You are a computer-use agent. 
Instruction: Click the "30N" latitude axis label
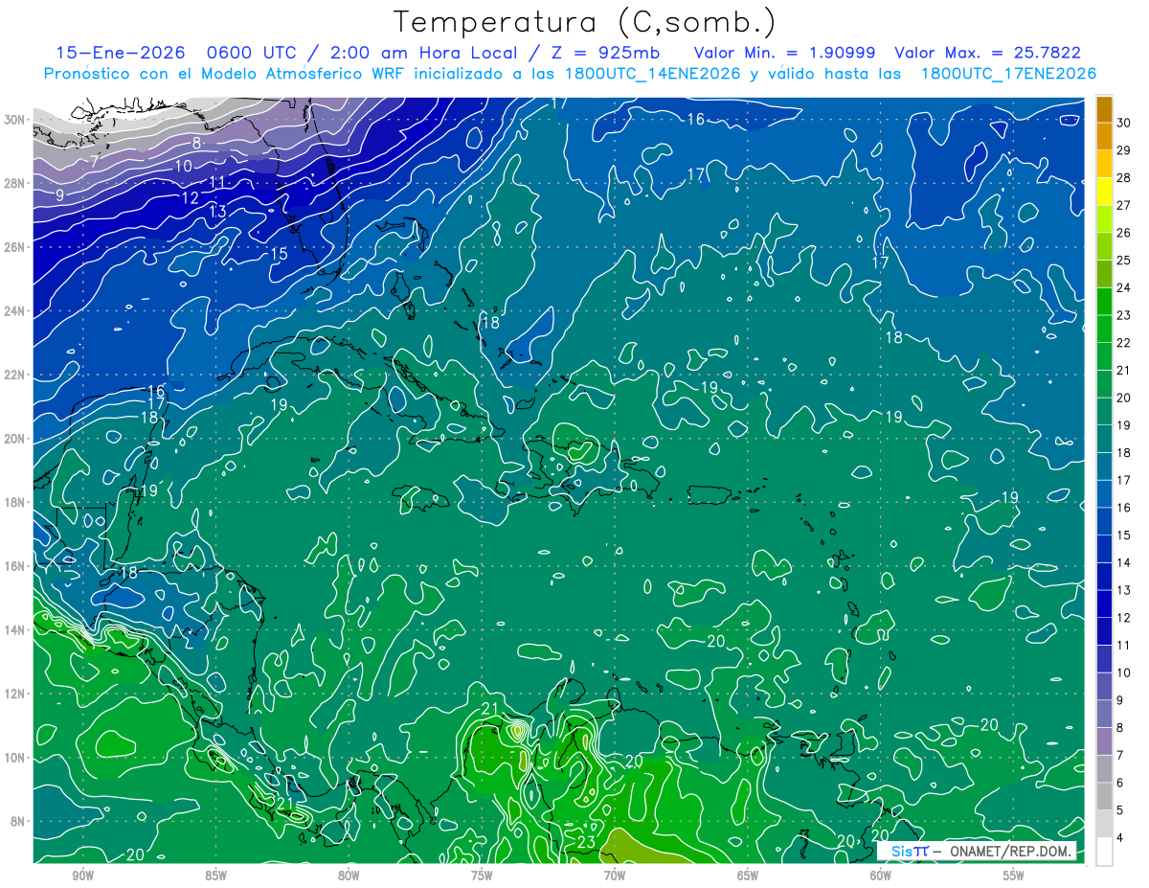[x=15, y=119]
